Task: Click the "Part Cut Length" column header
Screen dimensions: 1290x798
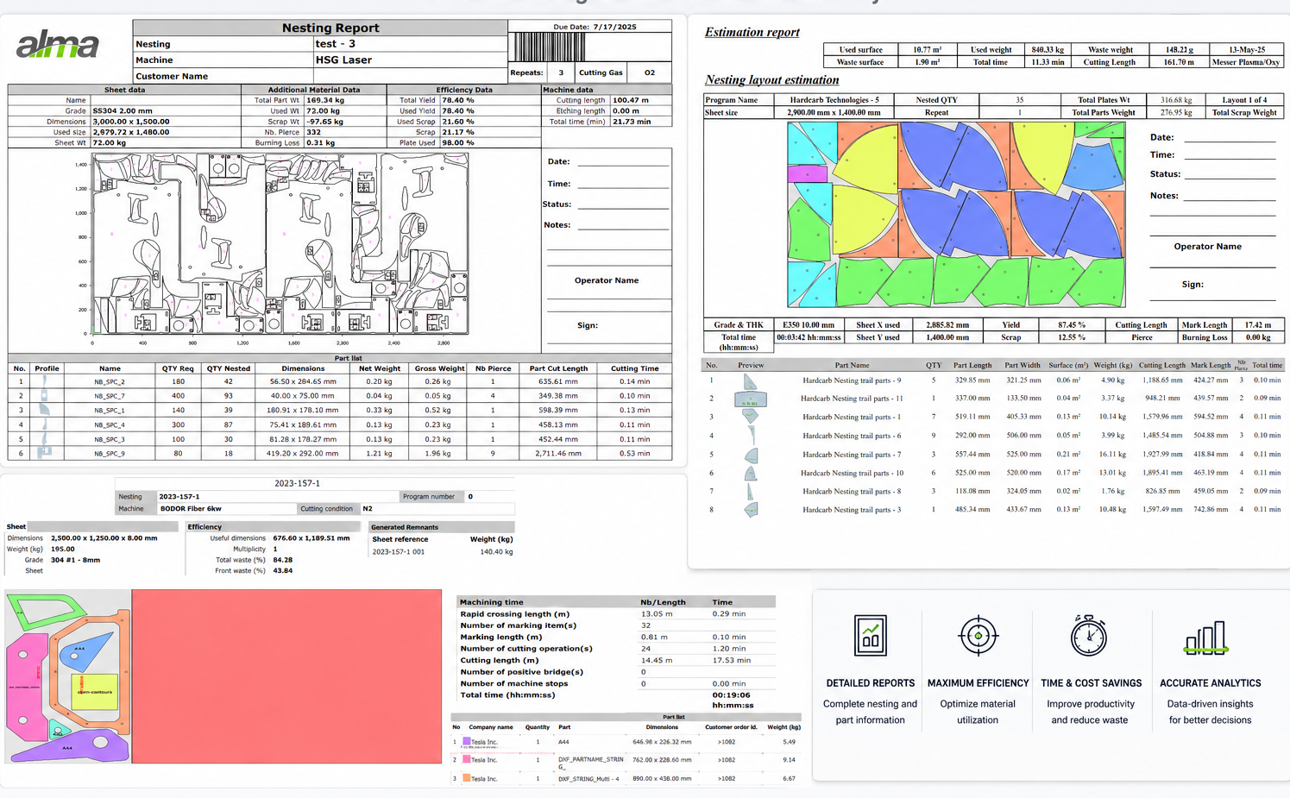Action: coord(558,368)
